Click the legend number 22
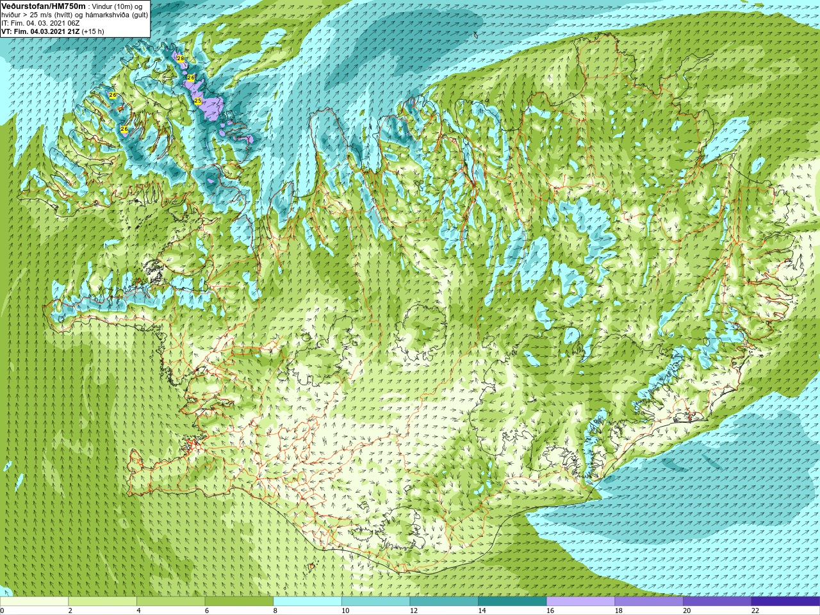The width and height of the screenshot is (820, 615). 755,611
